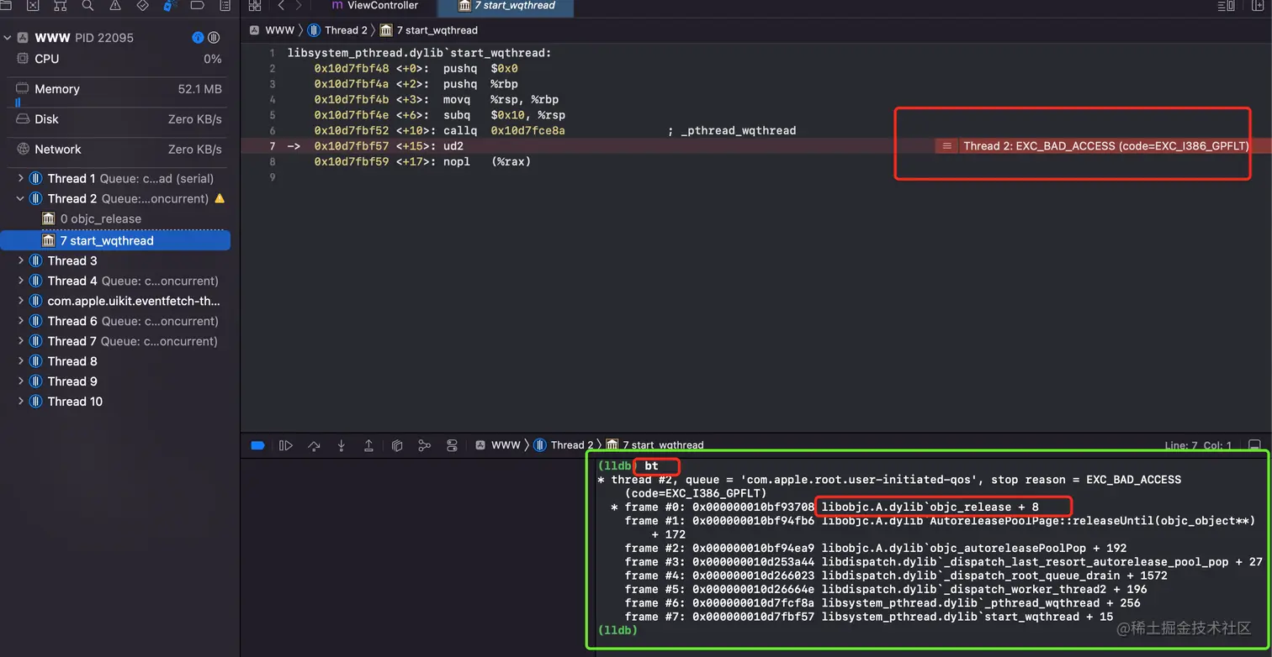This screenshot has width=1272, height=657.
Task: Expand Thread 3 disclosure arrow
Action: 20,260
